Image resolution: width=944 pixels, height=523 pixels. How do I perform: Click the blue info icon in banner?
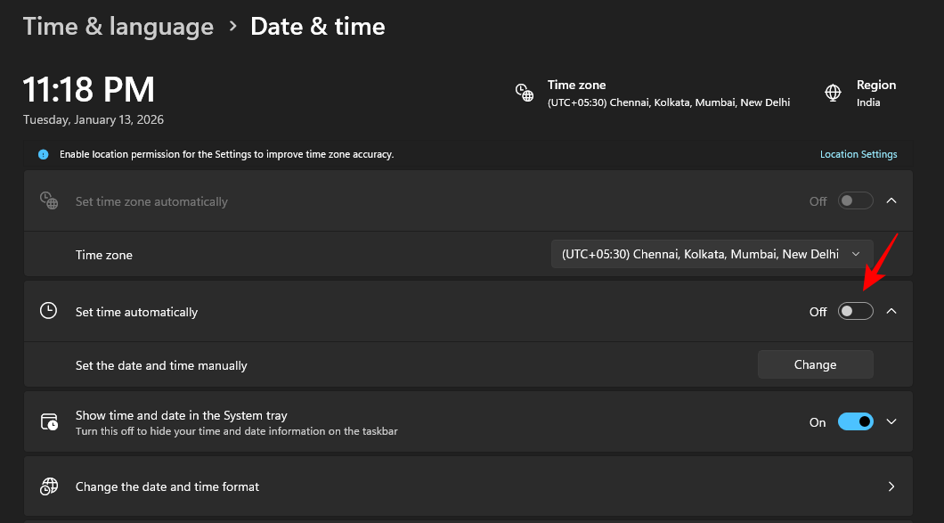pos(43,154)
